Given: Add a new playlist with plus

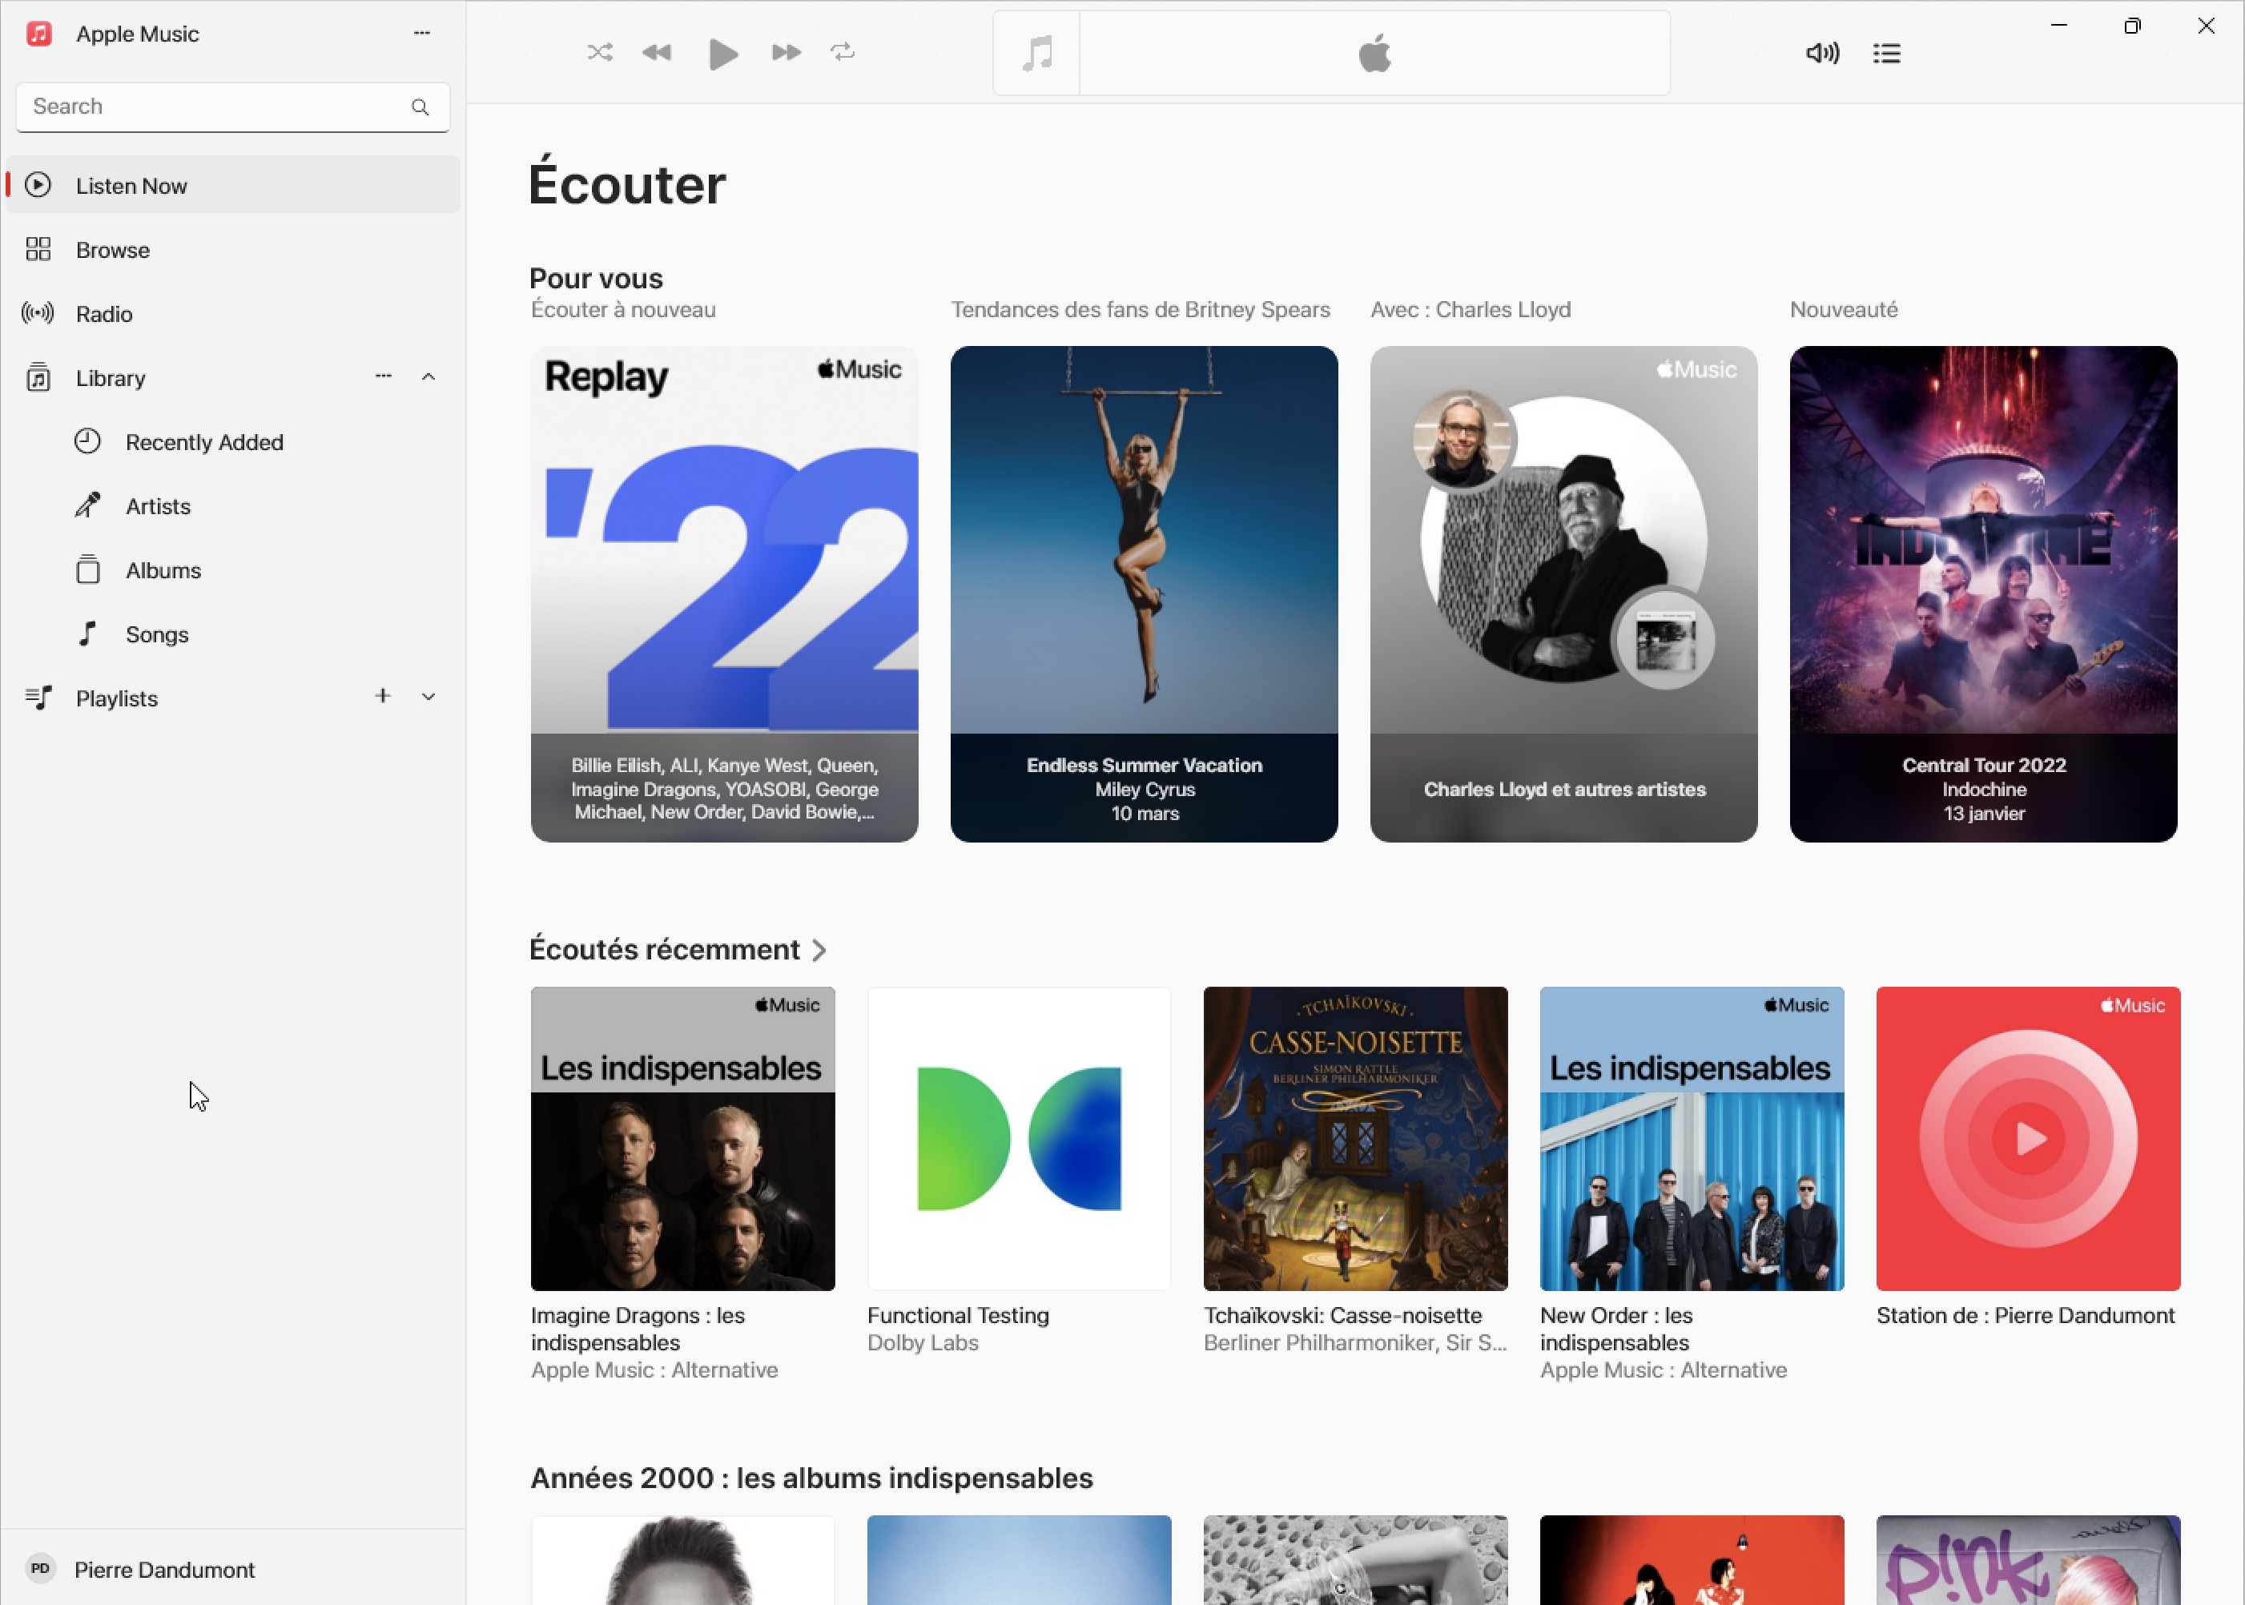Looking at the screenshot, I should (x=382, y=696).
